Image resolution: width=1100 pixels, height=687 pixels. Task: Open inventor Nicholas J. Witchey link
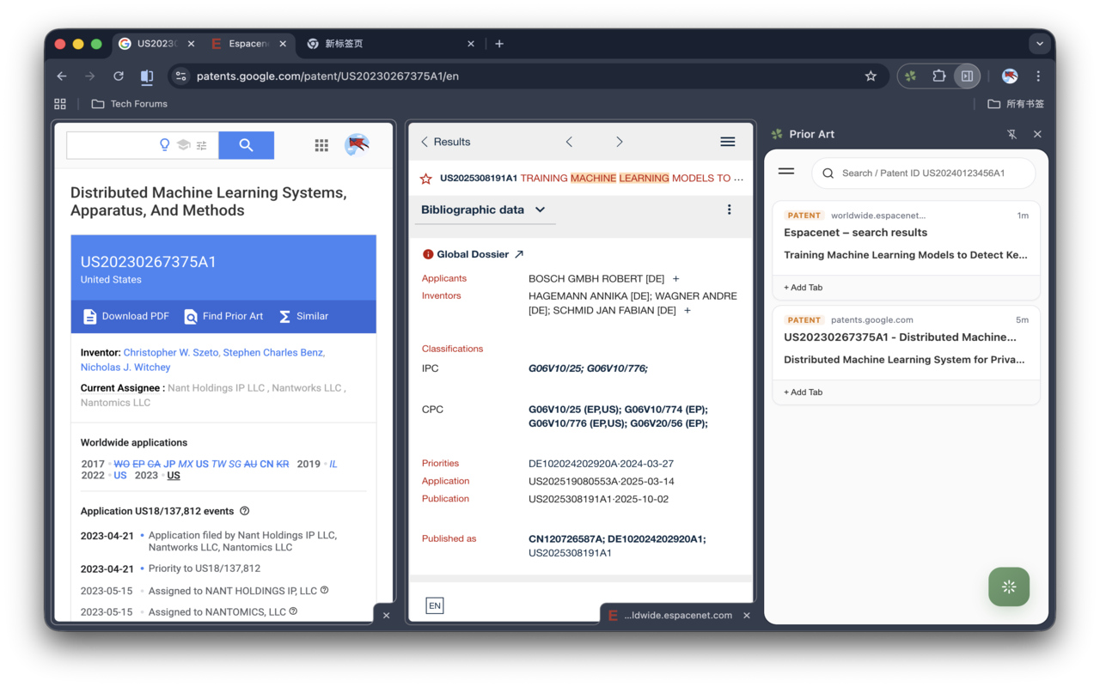[125, 367]
